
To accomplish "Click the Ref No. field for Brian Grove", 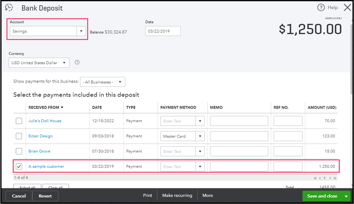I will coord(288,152).
